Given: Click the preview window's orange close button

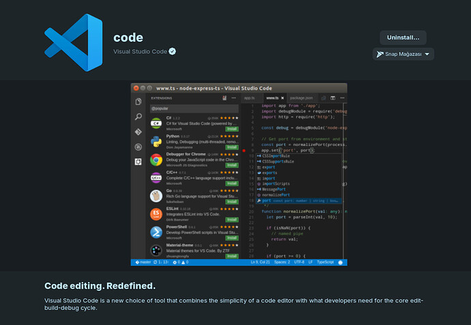Looking at the screenshot, I should [136, 88].
